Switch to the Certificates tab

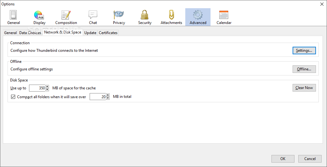point(108,33)
